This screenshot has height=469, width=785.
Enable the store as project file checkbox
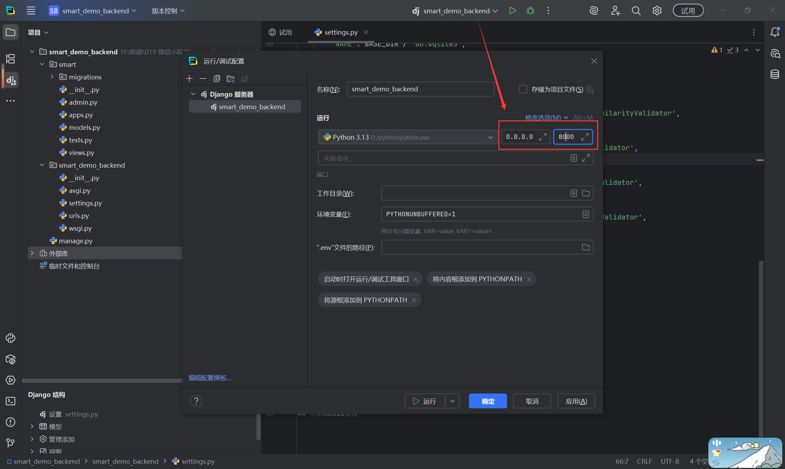[x=523, y=89]
